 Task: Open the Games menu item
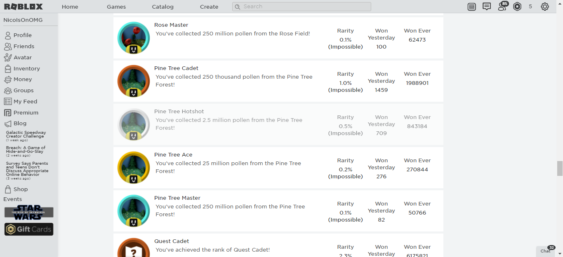click(116, 7)
